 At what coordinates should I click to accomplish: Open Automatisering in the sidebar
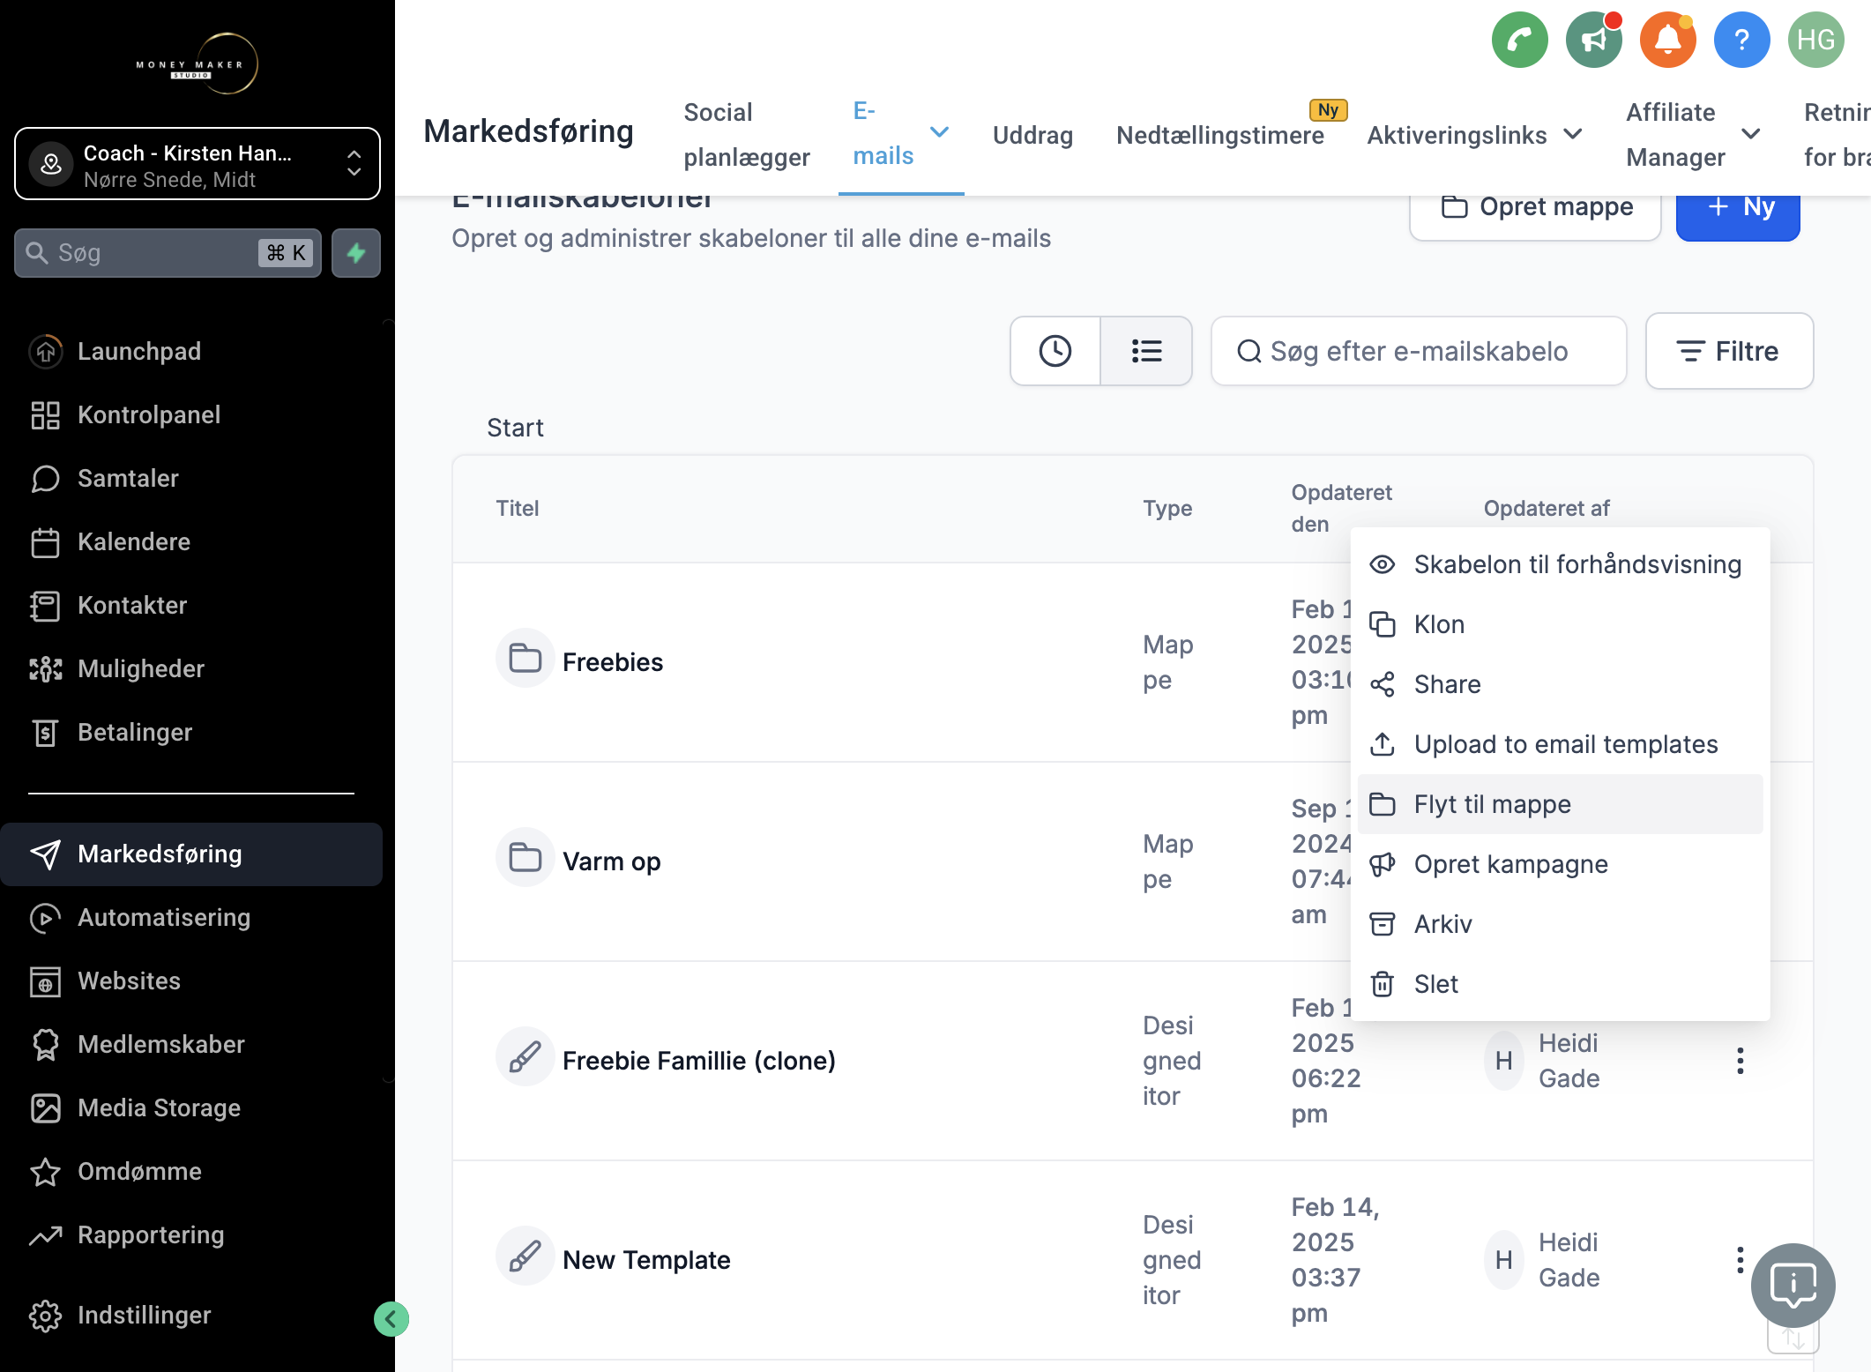click(164, 917)
